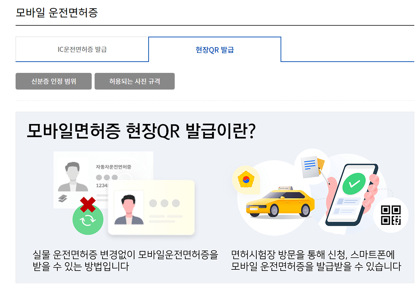Select the 현장QR 발급 tab
The width and height of the screenshot is (419, 285).
[x=215, y=49]
